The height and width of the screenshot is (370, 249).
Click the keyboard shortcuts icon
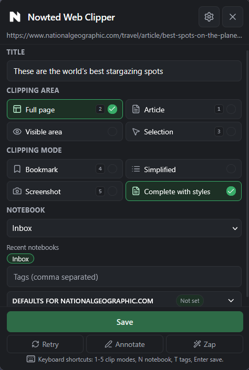point(30,359)
